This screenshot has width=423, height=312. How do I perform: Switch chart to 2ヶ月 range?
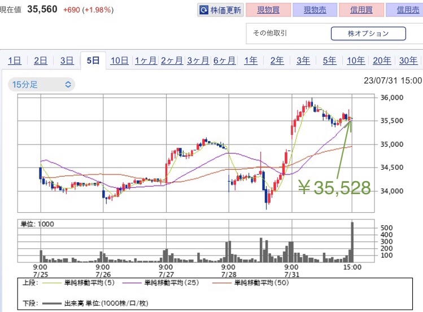point(172,60)
